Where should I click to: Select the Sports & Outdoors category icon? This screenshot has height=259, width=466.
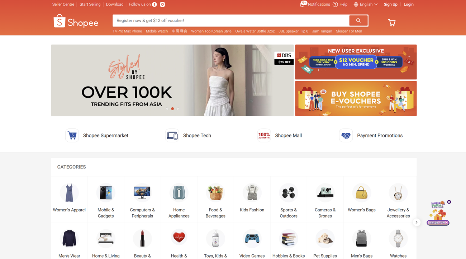289,193
